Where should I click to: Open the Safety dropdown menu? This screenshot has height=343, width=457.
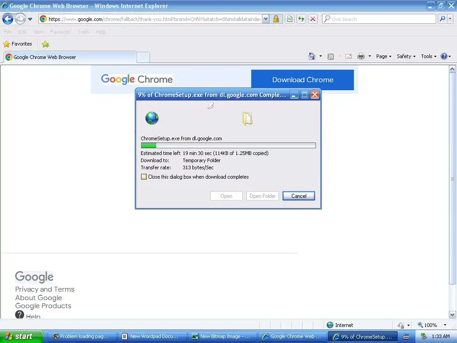406,56
